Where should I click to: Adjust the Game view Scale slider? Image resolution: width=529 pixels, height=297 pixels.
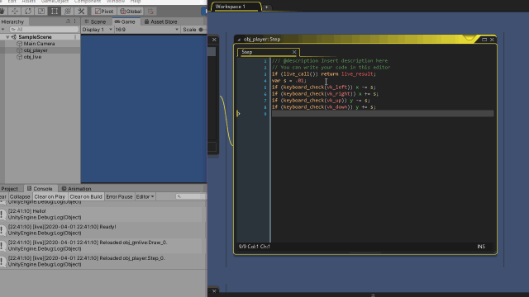click(202, 30)
